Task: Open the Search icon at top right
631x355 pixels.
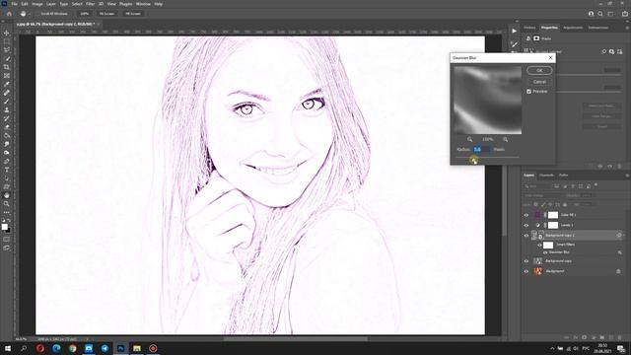Action: pyautogui.click(x=600, y=14)
